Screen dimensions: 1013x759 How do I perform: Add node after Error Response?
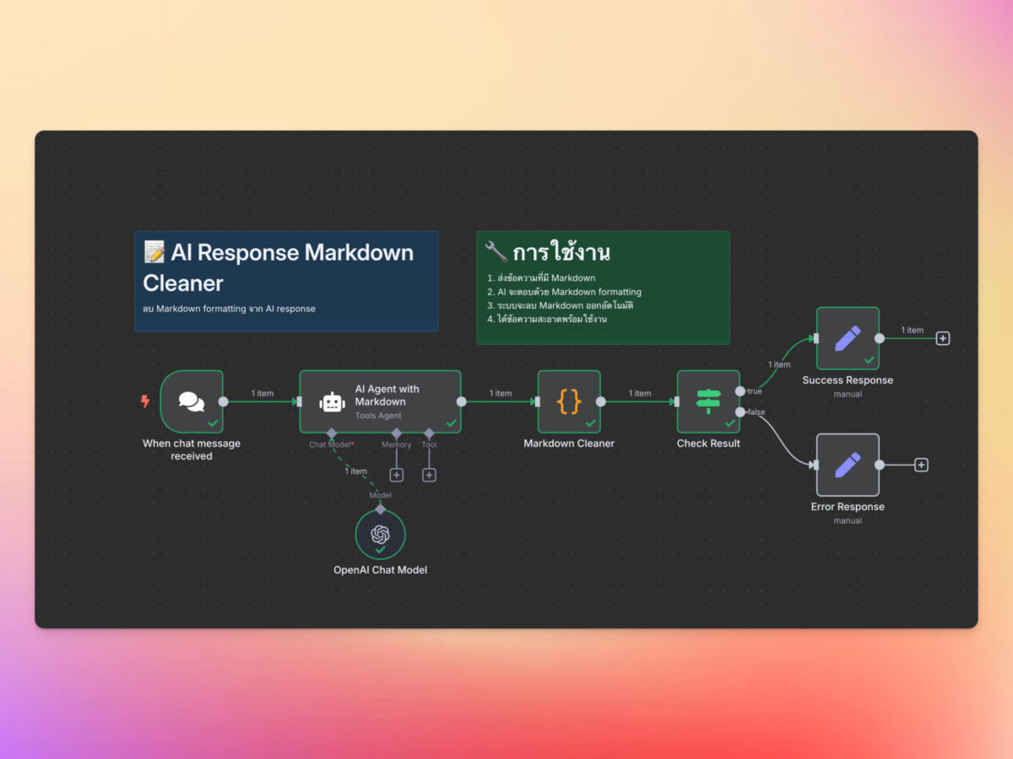(x=921, y=465)
